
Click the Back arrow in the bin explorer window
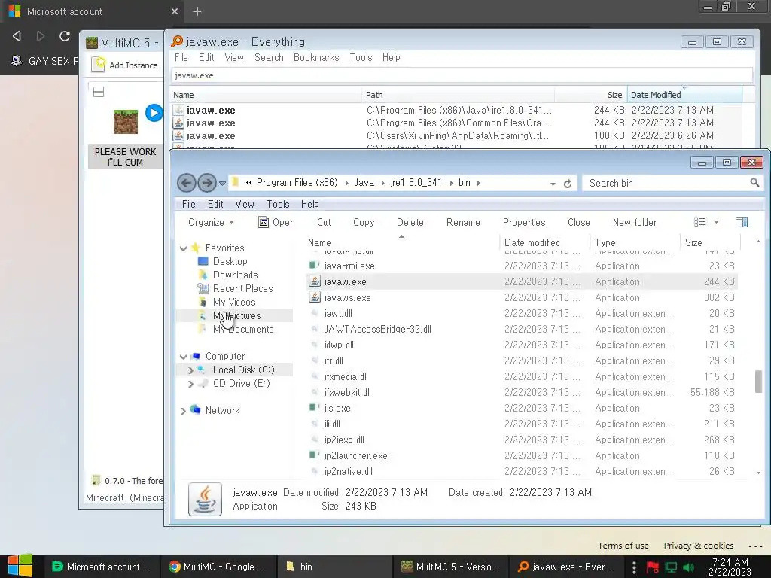186,184
